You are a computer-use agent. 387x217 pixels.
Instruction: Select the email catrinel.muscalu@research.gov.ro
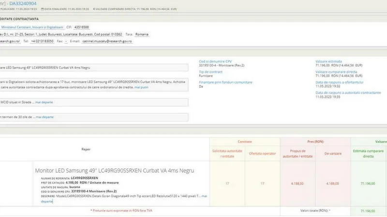[x=107, y=41]
